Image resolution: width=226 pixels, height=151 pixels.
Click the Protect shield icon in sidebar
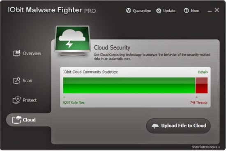point(16,100)
